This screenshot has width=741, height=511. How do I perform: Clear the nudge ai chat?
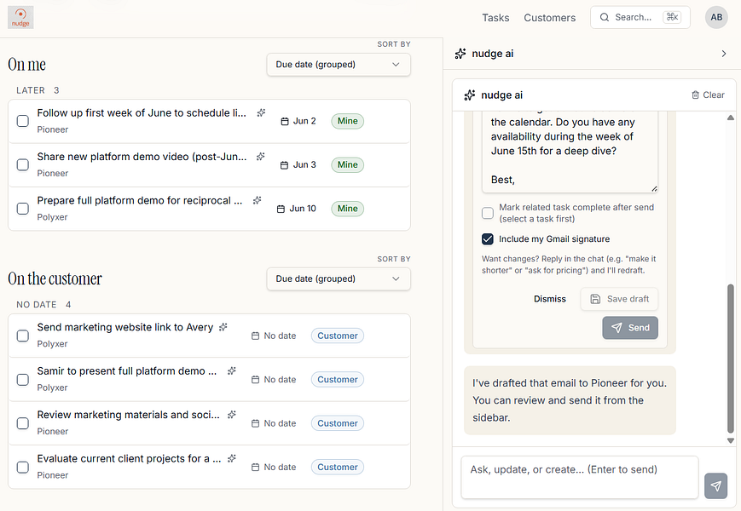(x=708, y=95)
